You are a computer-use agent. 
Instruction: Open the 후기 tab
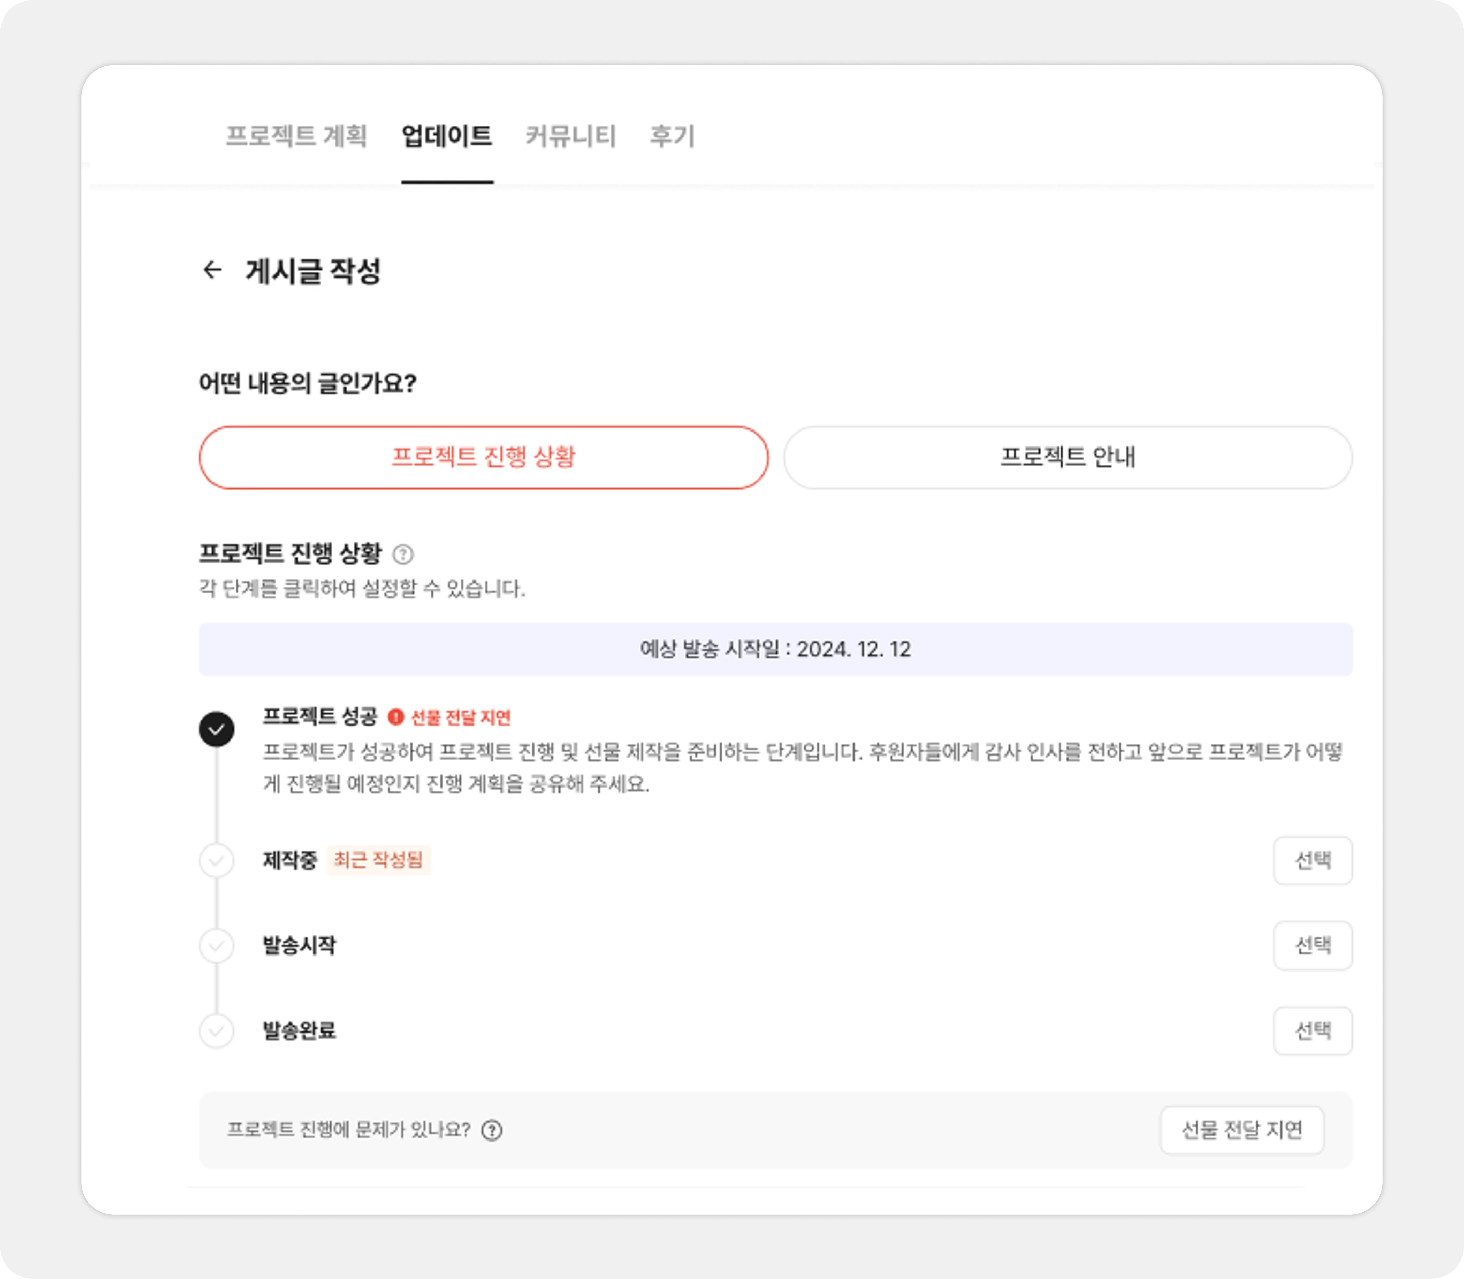673,135
